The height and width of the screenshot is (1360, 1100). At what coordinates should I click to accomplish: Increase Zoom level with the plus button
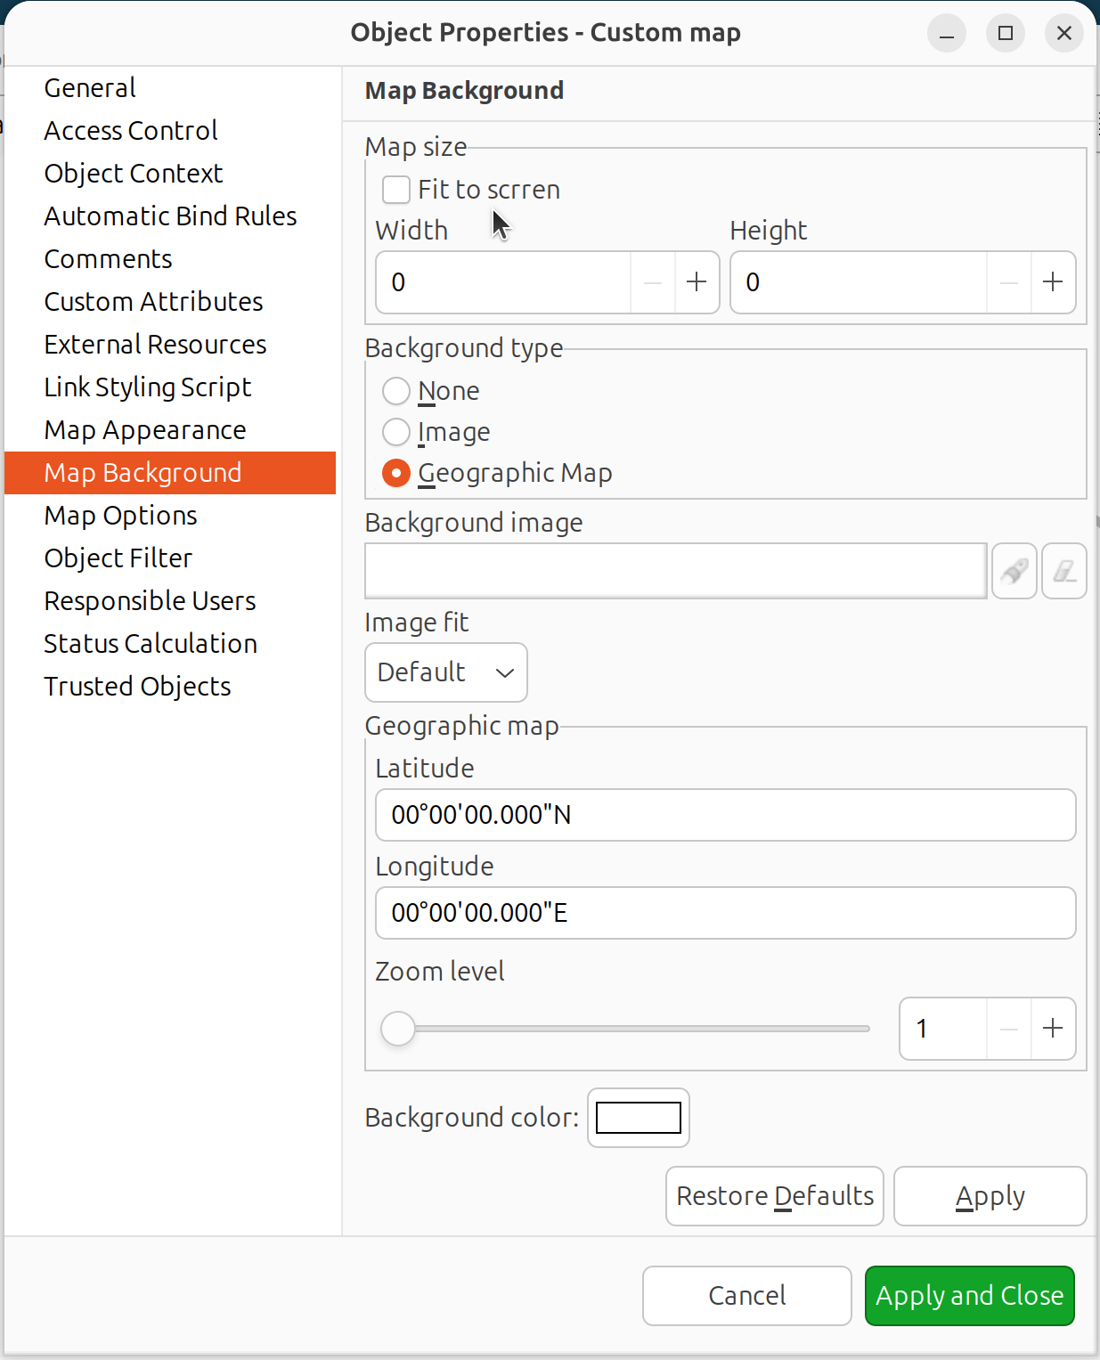tap(1053, 1029)
